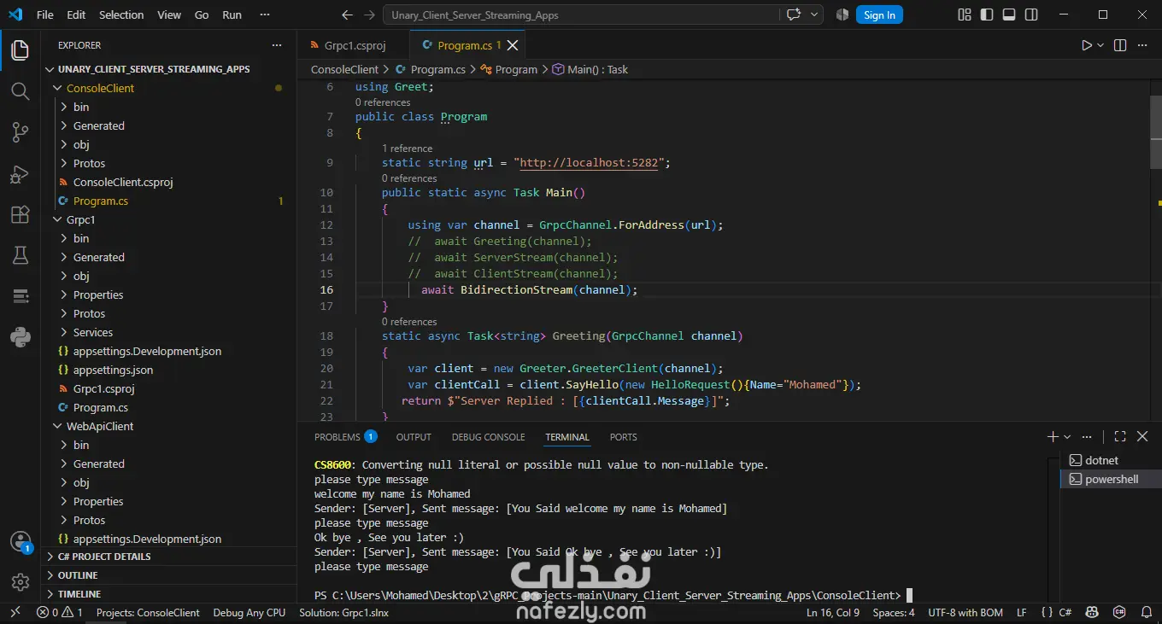Click the errors and warnings status indicator
This screenshot has width=1162, height=624.
pos(60,613)
